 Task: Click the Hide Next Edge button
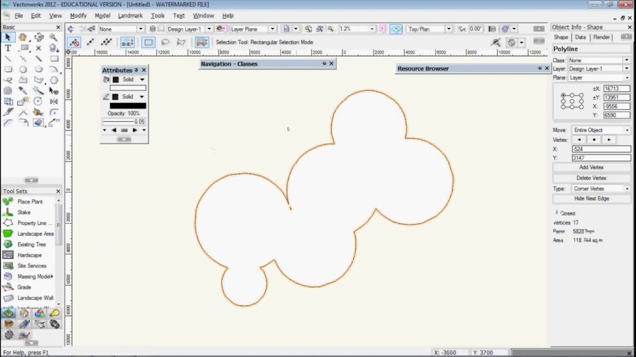coord(591,199)
